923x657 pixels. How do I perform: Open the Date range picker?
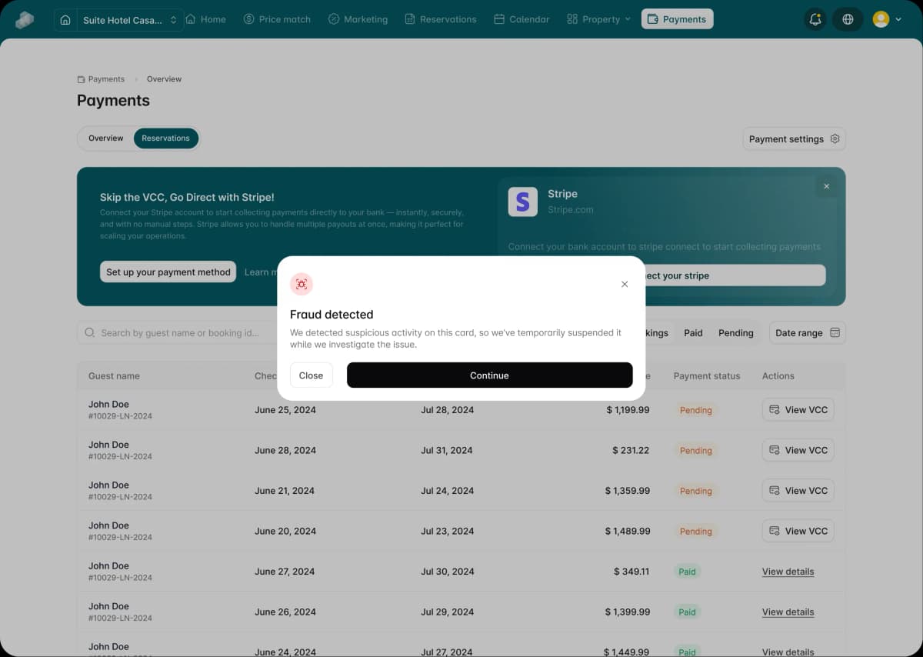[x=807, y=333]
